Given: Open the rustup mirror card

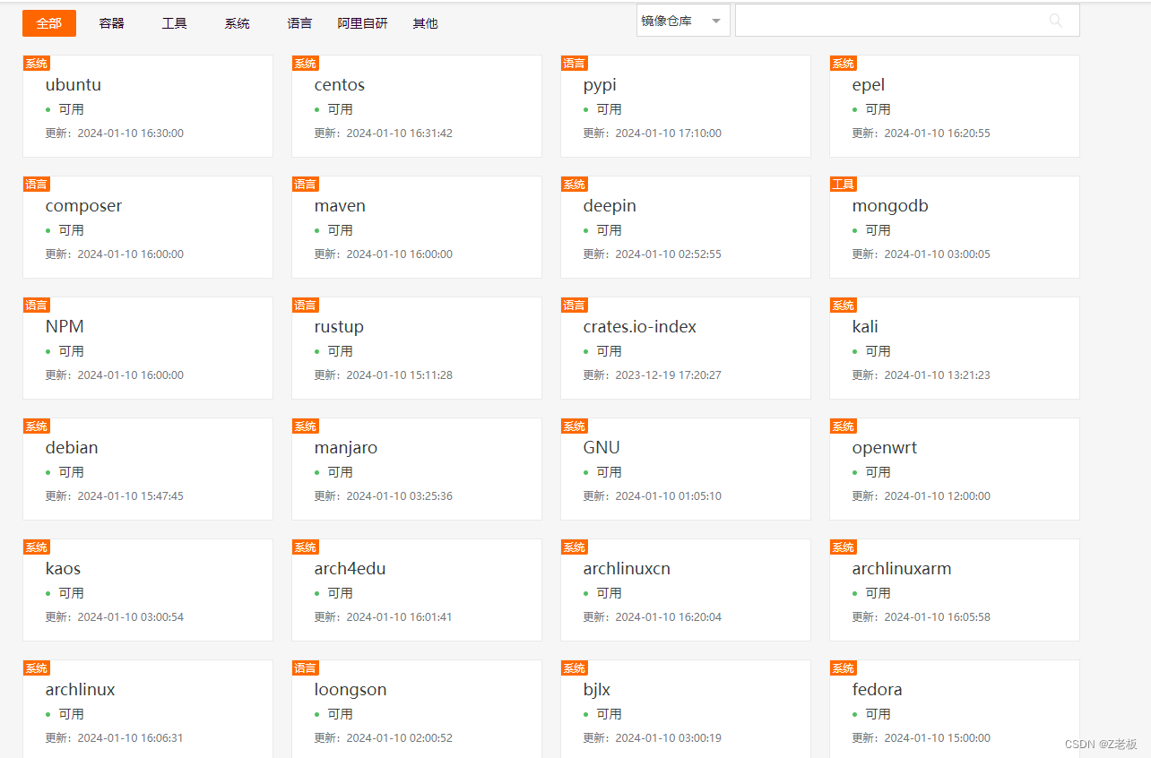Looking at the screenshot, I should click(417, 348).
